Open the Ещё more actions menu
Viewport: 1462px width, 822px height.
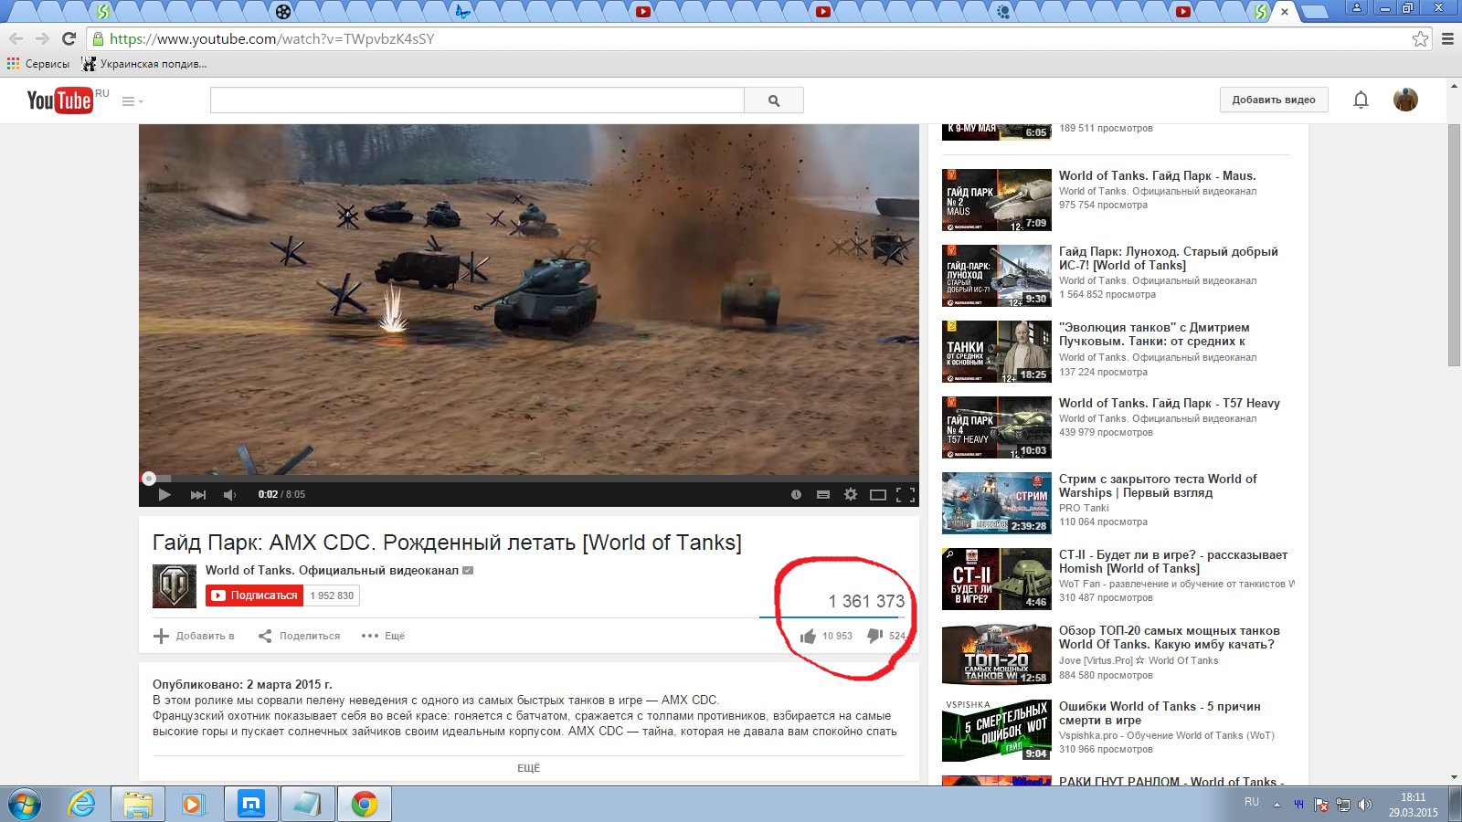[383, 636]
